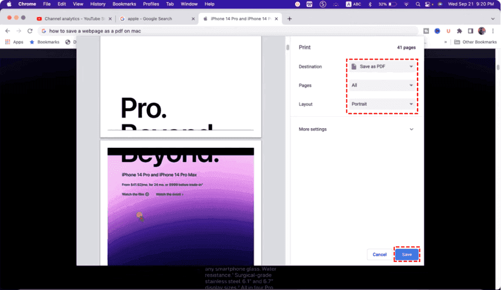Click the address bar with search text
501x290 pixels.
[x=228, y=31]
